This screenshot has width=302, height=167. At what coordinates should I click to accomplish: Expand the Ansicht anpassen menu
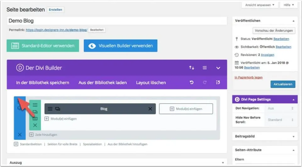point(260,5)
